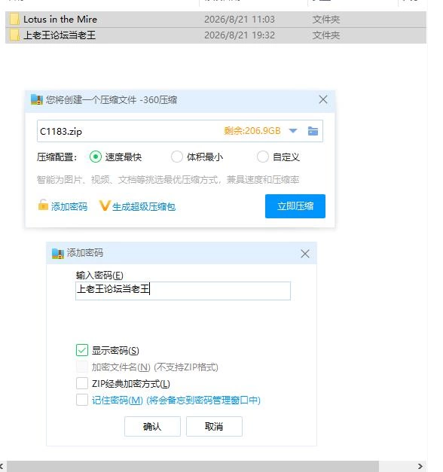Click the lock icon beside 添加密码 link
The height and width of the screenshot is (472, 443).
click(43, 206)
